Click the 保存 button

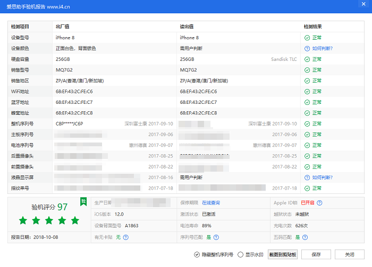point(316,254)
